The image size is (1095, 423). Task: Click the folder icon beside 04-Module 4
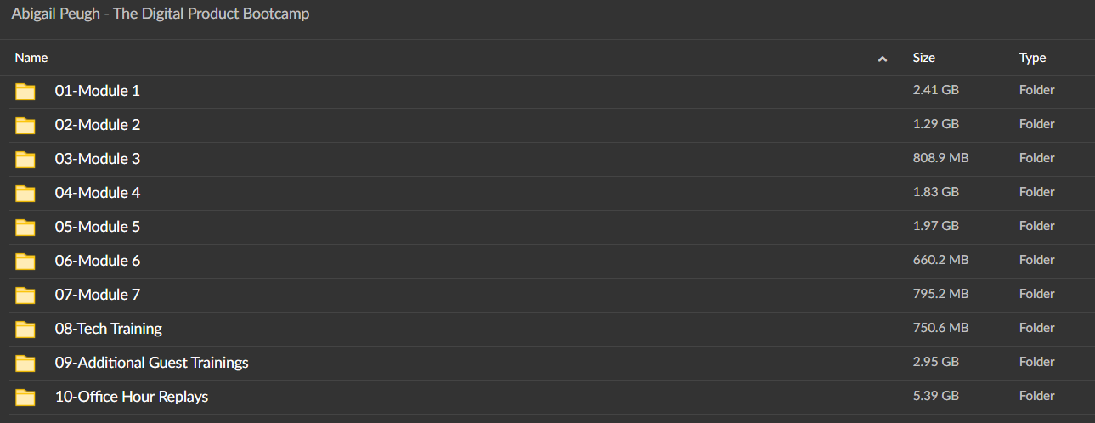tap(25, 193)
